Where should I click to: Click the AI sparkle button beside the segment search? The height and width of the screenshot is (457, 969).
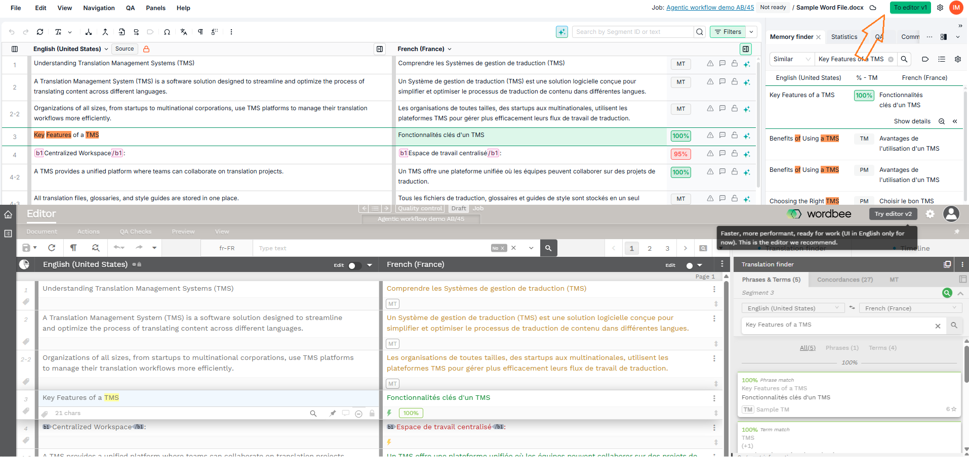pyautogui.click(x=562, y=32)
